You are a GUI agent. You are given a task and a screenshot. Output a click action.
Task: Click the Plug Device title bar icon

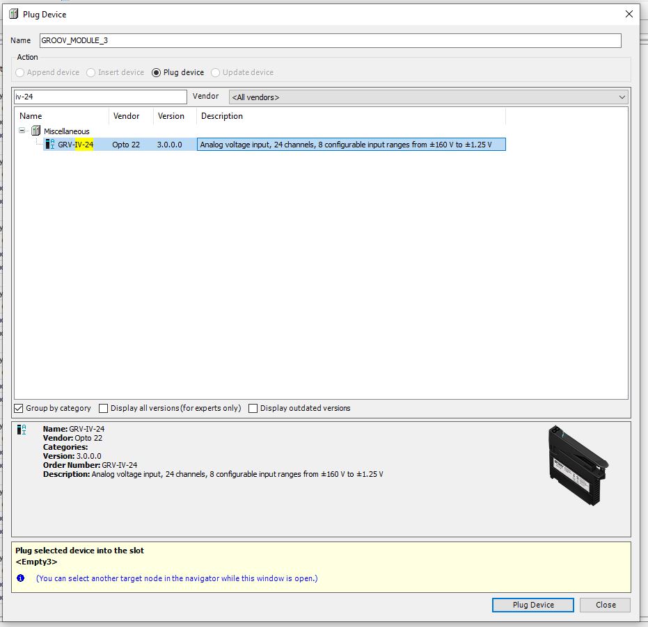14,14
